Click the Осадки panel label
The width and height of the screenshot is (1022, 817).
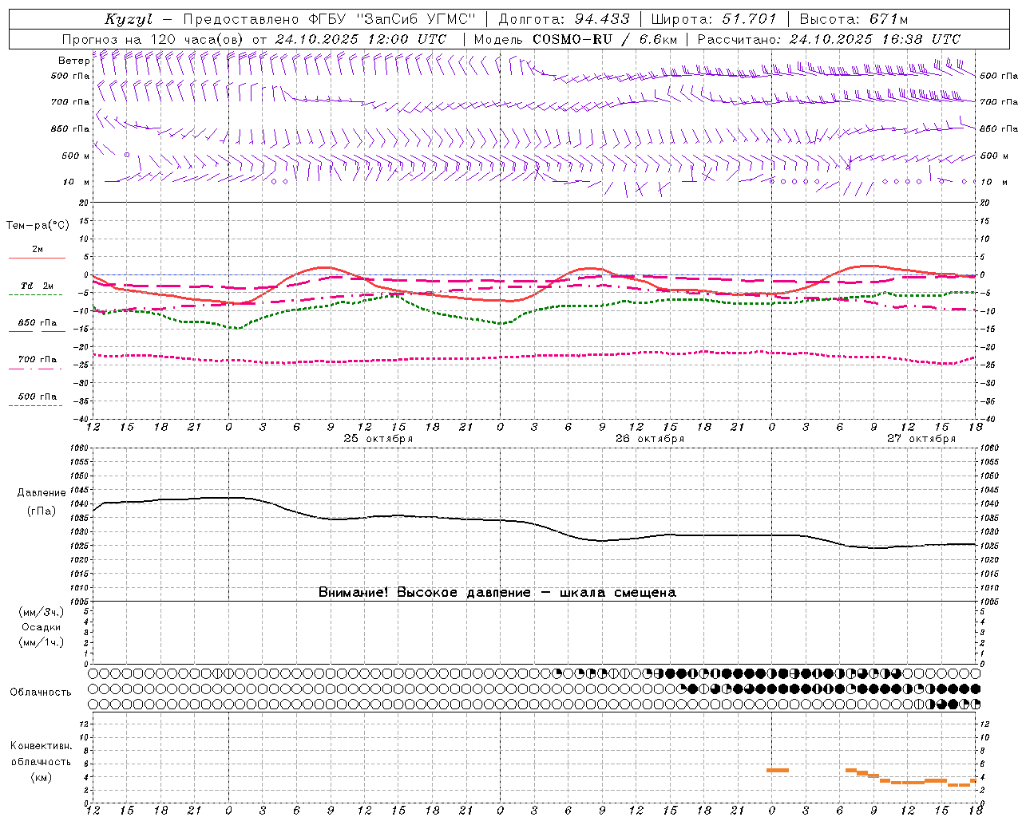pyautogui.click(x=42, y=627)
